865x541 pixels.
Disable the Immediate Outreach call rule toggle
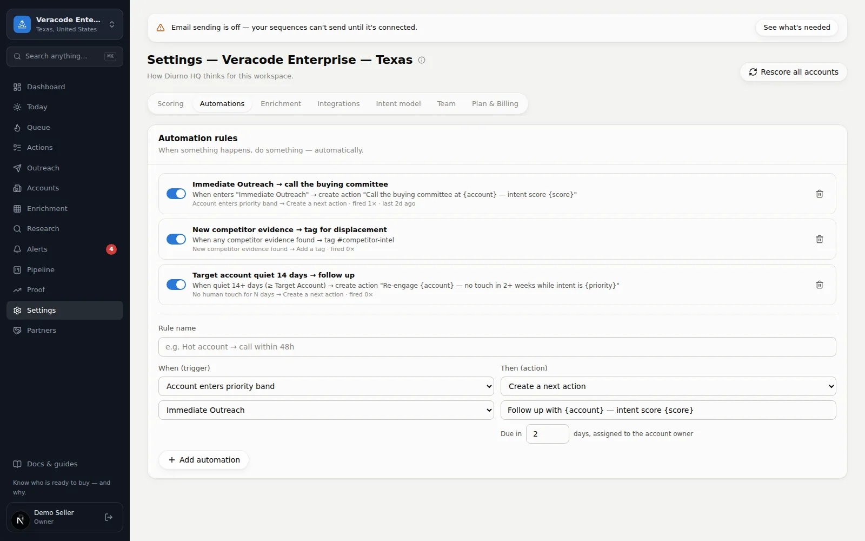point(176,194)
